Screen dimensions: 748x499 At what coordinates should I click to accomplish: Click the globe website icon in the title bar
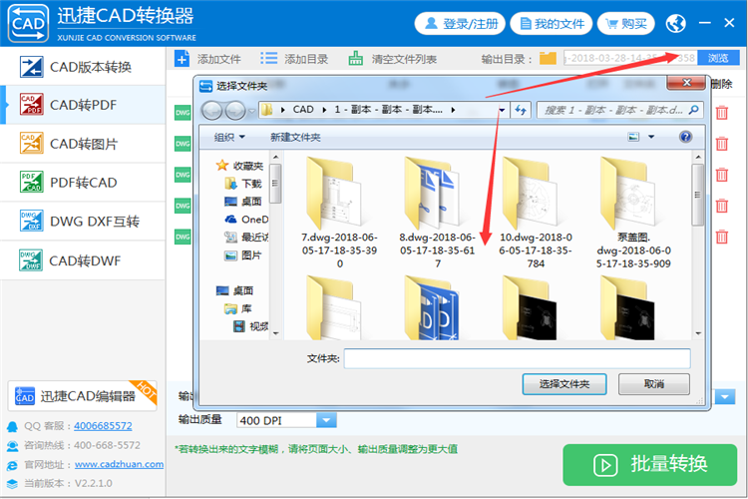(675, 23)
